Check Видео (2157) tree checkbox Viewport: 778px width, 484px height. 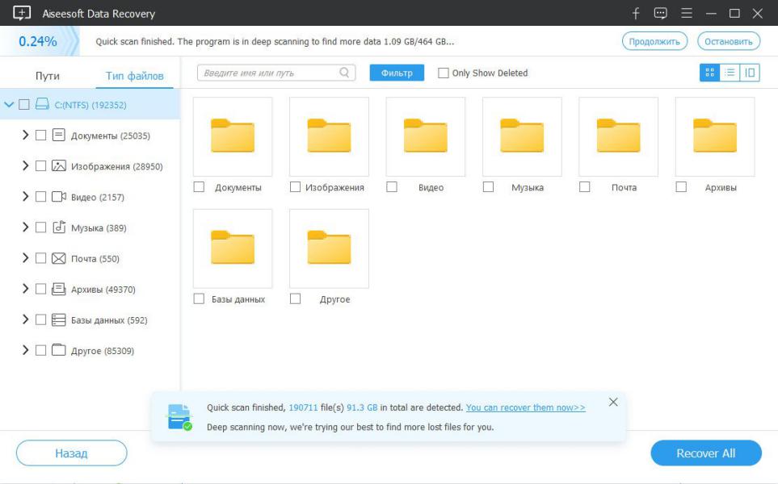[40, 197]
